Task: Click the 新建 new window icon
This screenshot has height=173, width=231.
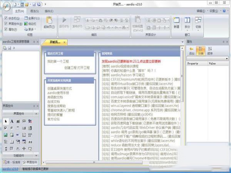Action: [x=176, y=20]
